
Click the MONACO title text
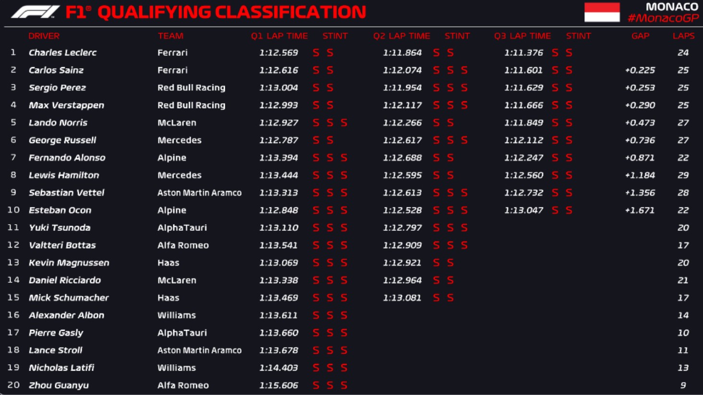[x=671, y=7]
